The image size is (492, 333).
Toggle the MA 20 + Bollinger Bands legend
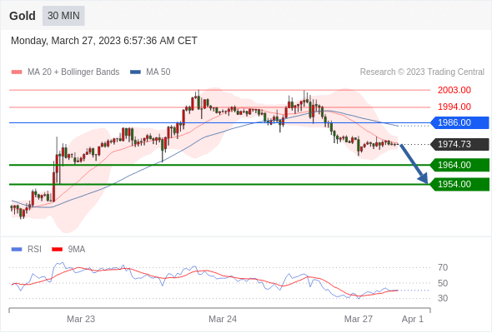(65, 72)
